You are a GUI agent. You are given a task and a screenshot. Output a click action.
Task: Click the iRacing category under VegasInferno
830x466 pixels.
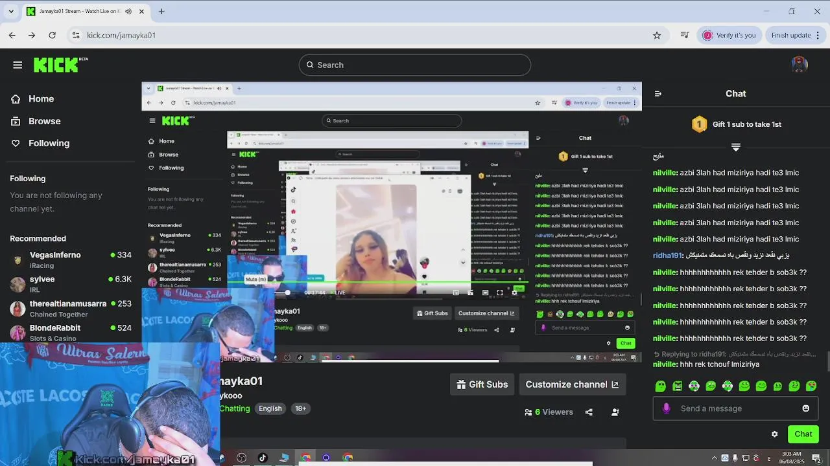click(x=41, y=266)
